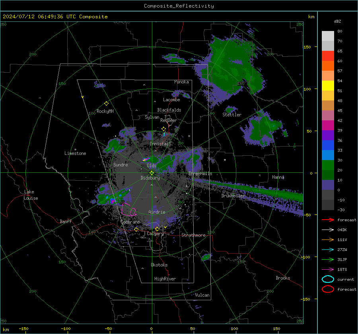Screen dimensions: 358x334
Task: Click the magenta storm track outline near Cochrane
Action: coord(129,210)
